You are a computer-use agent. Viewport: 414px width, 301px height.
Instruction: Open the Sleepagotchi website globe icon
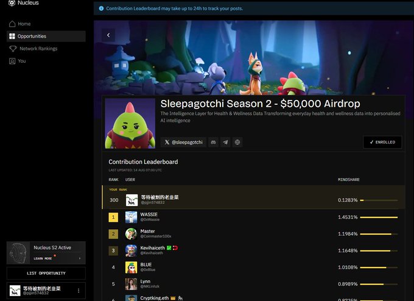pos(237,142)
